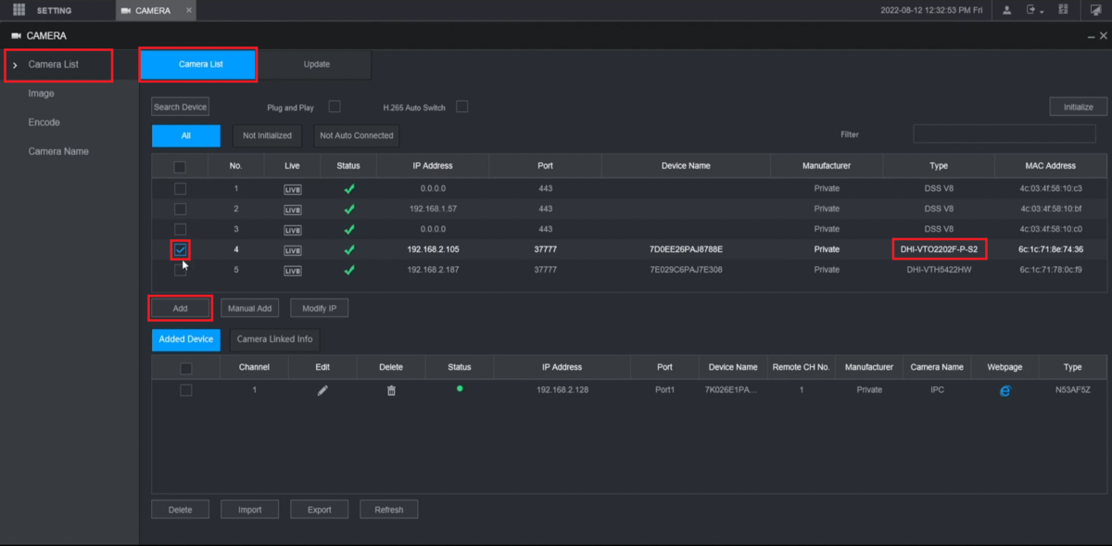Check the box for device number 5
This screenshot has height=546, width=1112.
point(180,270)
